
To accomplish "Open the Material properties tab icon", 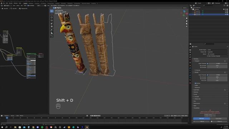I will (190, 80).
